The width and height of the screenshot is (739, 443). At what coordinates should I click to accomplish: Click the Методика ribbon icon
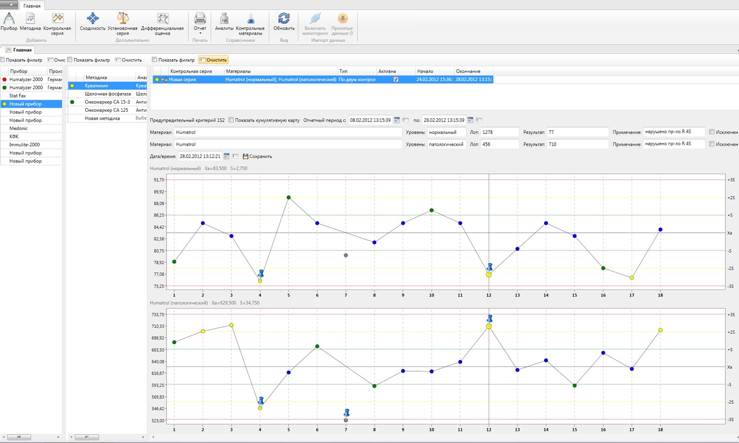pyautogui.click(x=30, y=19)
